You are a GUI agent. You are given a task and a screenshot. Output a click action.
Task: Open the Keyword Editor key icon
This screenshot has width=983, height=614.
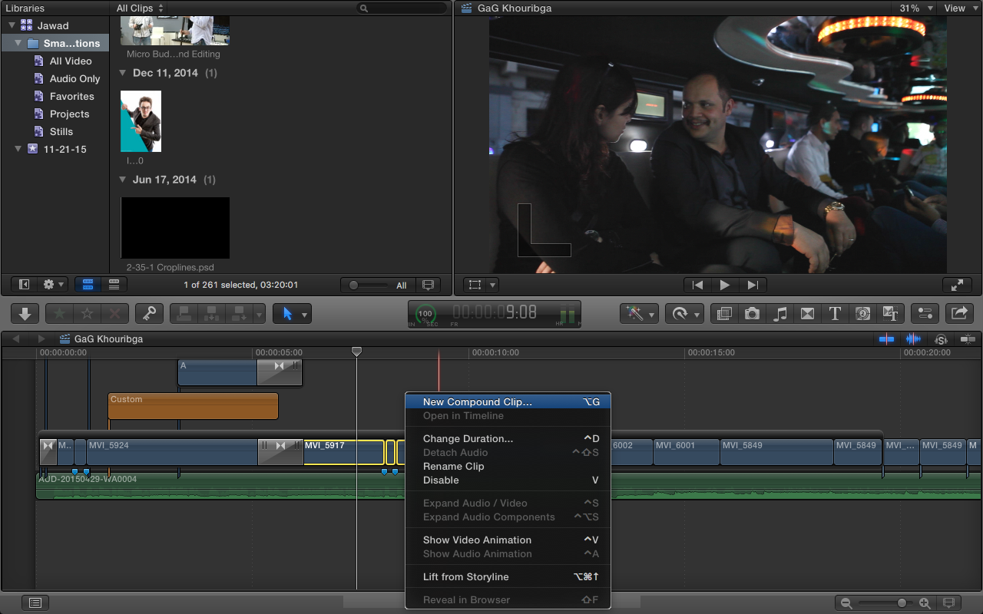[x=150, y=313]
